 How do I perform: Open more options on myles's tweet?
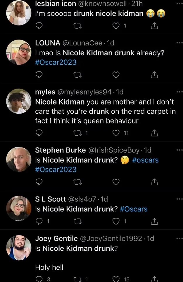pyautogui.click(x=179, y=92)
